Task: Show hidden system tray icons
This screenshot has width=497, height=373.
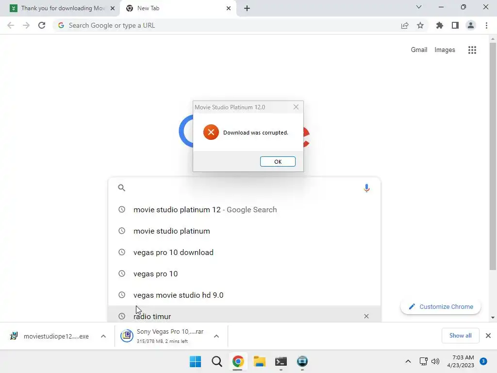Action: (408, 361)
